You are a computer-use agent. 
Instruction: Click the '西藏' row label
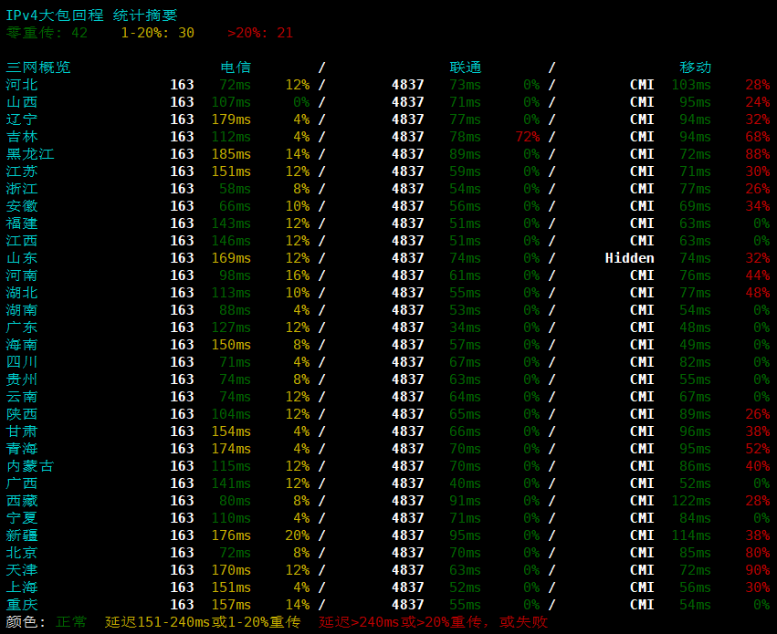click(22, 501)
